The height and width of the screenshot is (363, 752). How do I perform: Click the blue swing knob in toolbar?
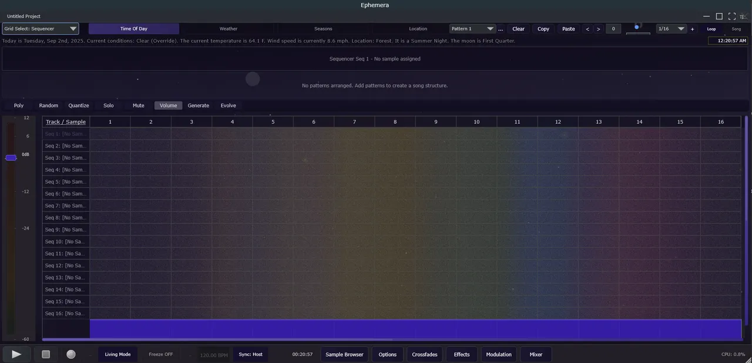click(x=637, y=27)
